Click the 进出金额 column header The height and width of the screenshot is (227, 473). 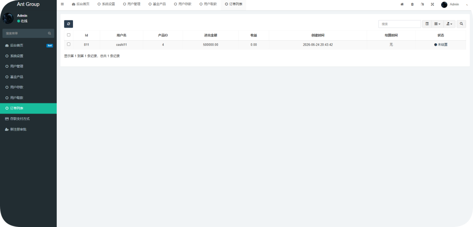pyautogui.click(x=211, y=35)
